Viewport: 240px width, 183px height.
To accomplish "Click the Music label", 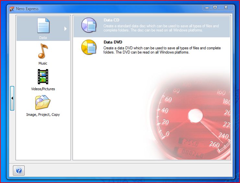I will point(43,63).
